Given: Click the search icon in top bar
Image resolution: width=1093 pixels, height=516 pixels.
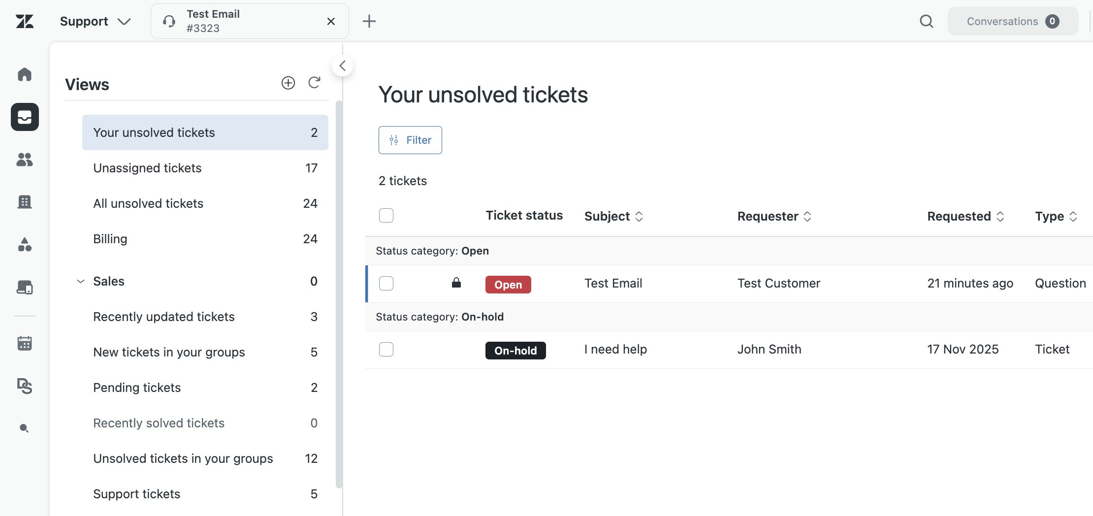Looking at the screenshot, I should coord(926,21).
